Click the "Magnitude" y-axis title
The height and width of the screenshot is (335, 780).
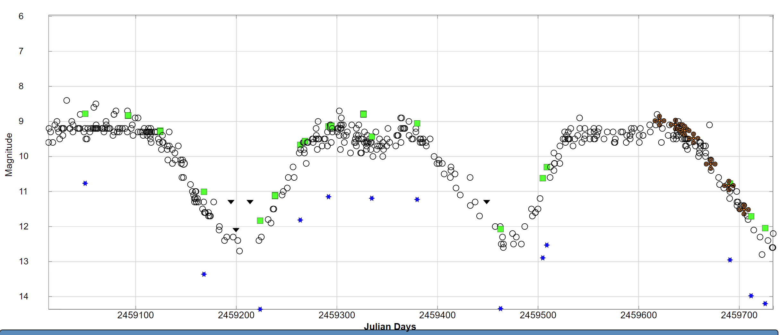[9, 155]
